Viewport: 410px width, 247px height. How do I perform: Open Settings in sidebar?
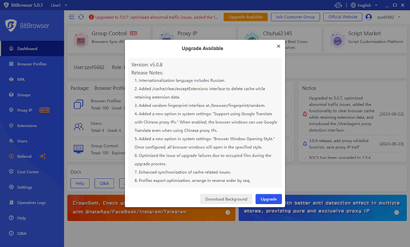tap(32, 187)
